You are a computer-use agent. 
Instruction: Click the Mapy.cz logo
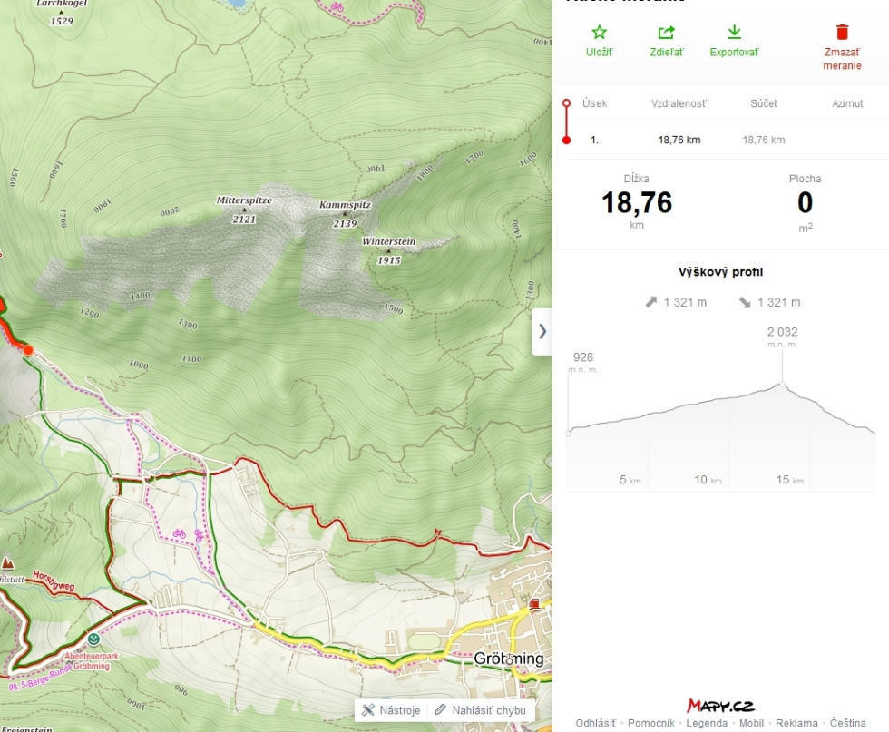coord(720,706)
